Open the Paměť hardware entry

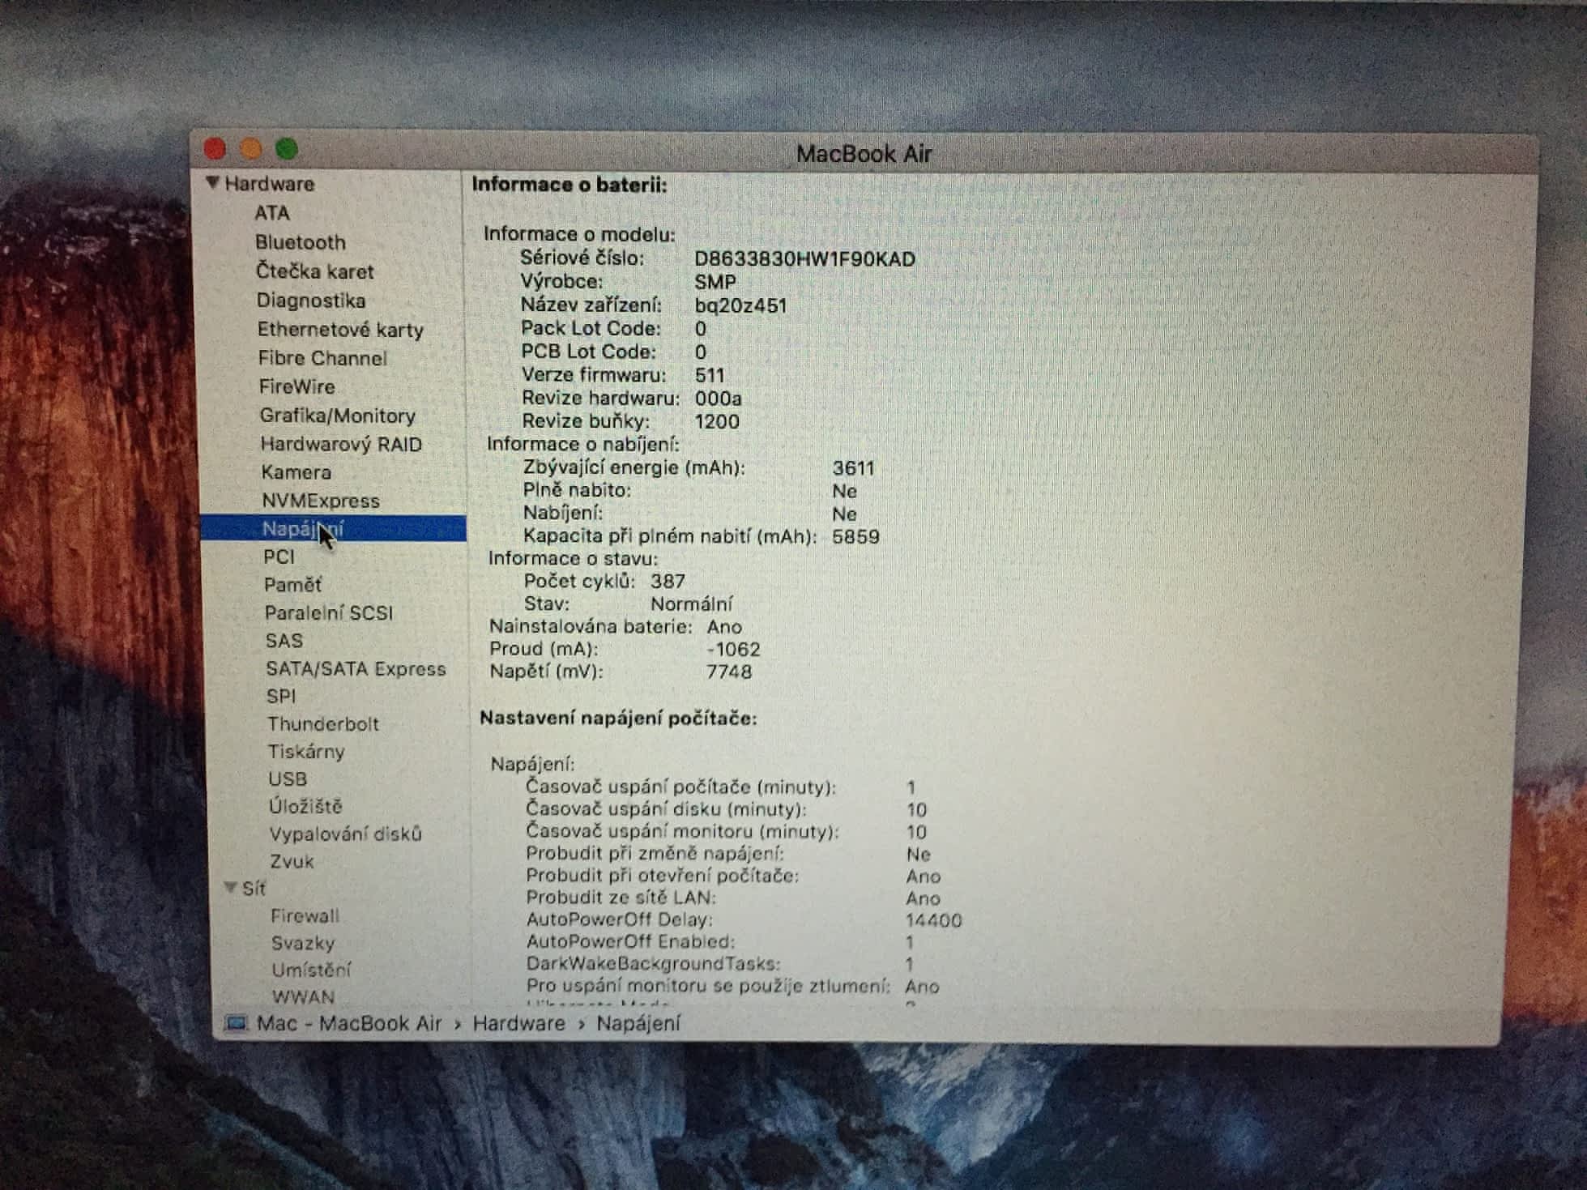click(x=292, y=585)
